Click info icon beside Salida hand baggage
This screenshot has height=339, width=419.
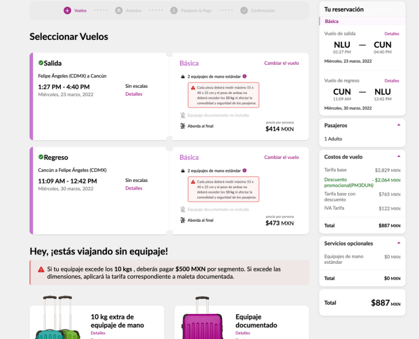coord(245,76)
